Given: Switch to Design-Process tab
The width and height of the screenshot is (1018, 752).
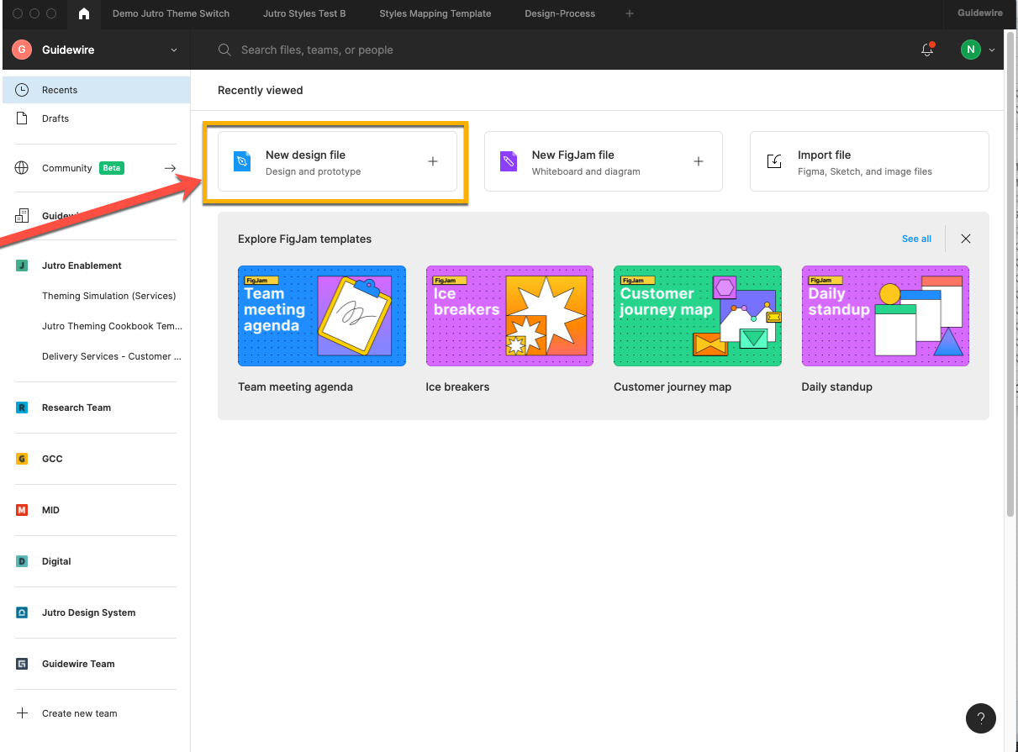Looking at the screenshot, I should pos(560,13).
